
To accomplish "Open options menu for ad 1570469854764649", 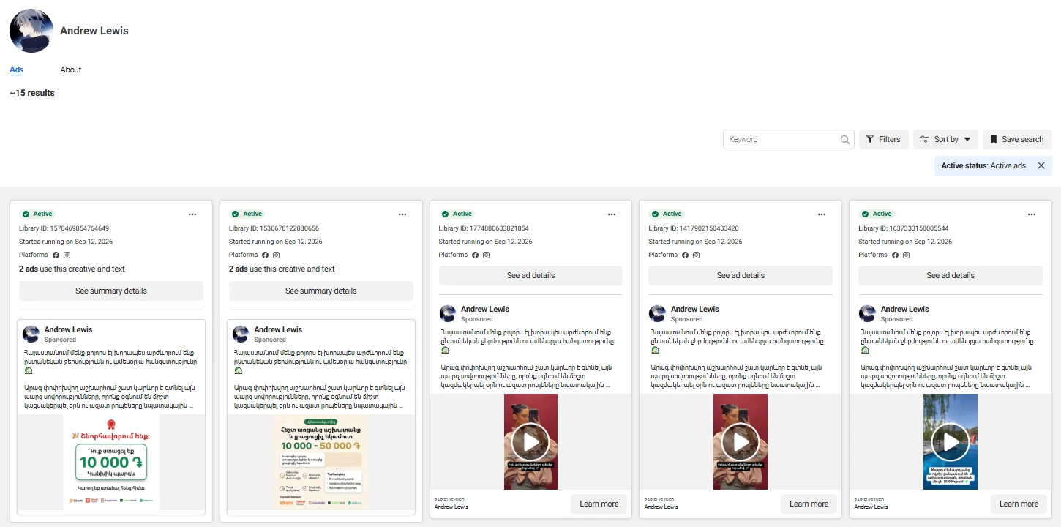I will (x=192, y=214).
